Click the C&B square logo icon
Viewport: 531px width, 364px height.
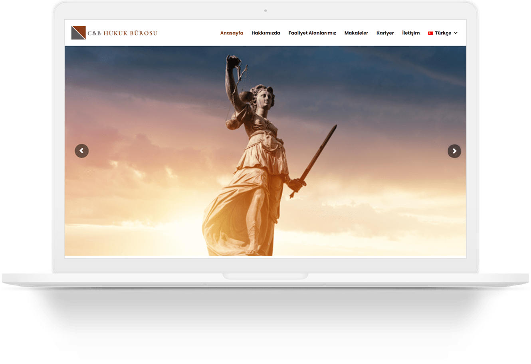[x=78, y=33]
